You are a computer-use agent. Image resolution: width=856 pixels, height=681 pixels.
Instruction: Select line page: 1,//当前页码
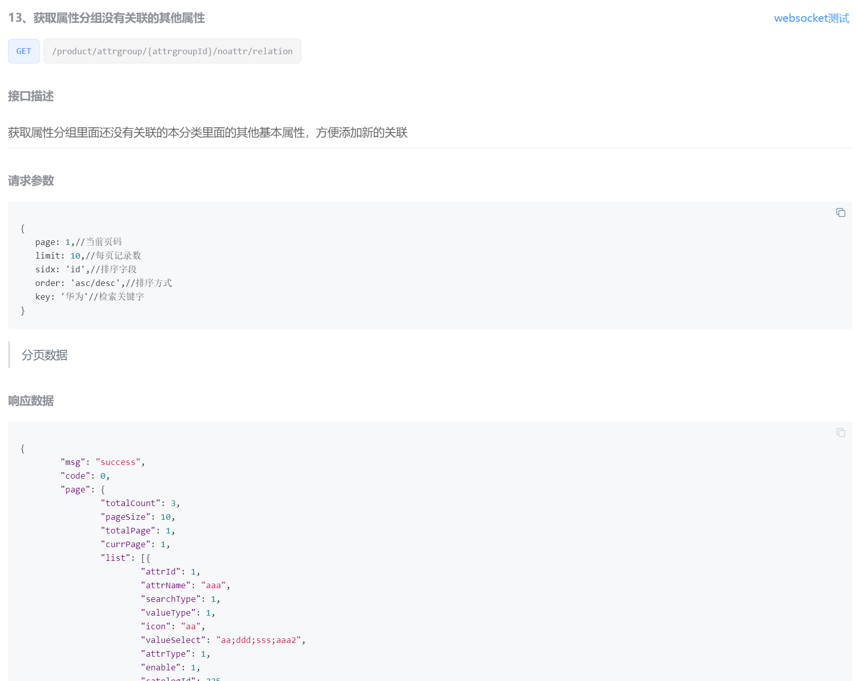coord(79,242)
